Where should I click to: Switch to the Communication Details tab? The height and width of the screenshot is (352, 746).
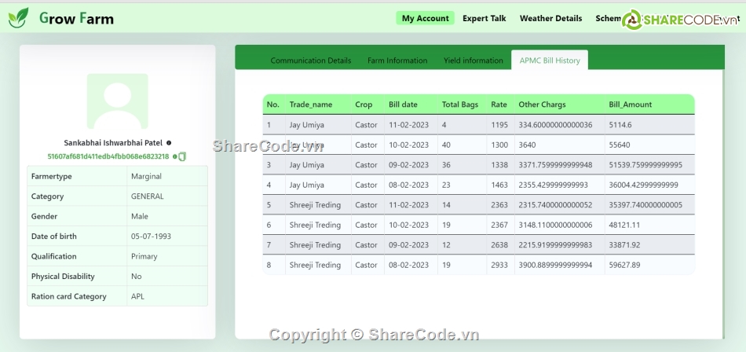coord(310,60)
